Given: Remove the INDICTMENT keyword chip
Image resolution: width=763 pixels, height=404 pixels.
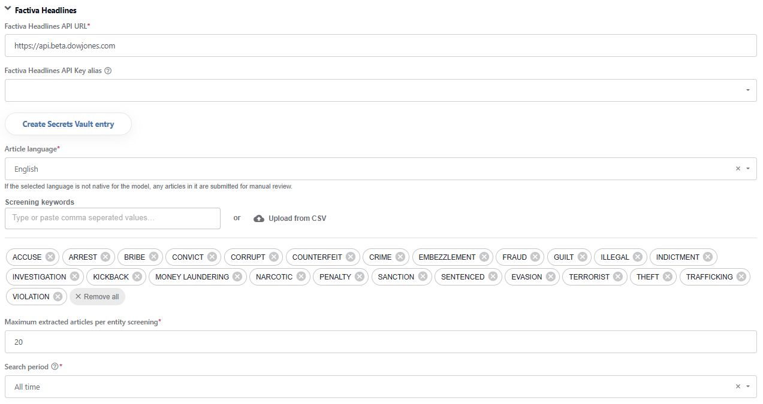Looking at the screenshot, I should point(708,257).
